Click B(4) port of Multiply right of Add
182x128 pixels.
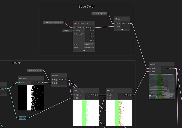pyautogui.click(x=108, y=98)
